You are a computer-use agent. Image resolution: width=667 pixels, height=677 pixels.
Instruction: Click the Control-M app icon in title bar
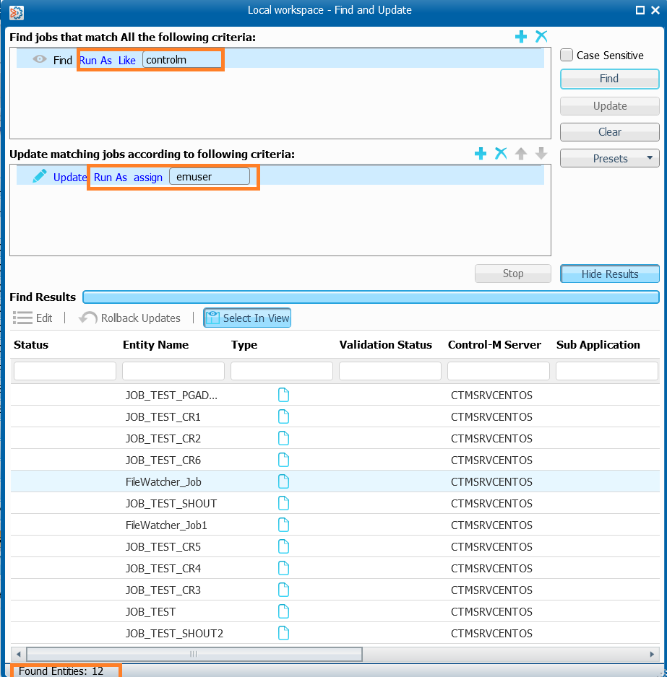coord(17,12)
